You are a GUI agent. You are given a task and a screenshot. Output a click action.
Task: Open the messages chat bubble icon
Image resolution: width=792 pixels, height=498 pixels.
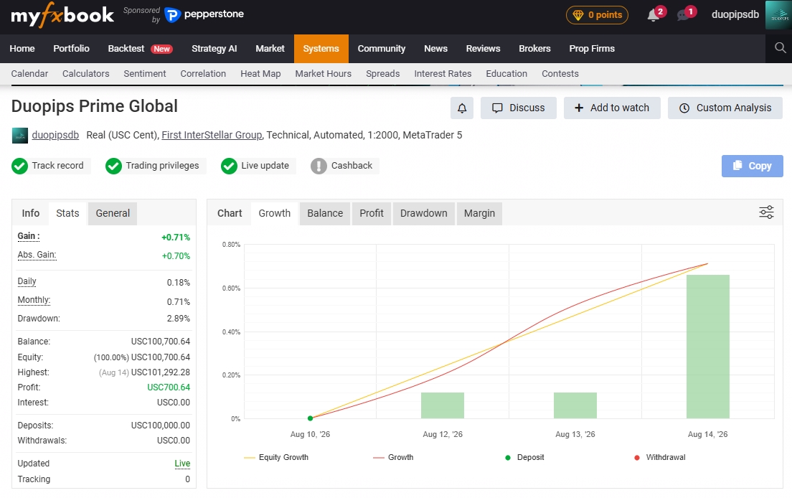[x=683, y=15]
